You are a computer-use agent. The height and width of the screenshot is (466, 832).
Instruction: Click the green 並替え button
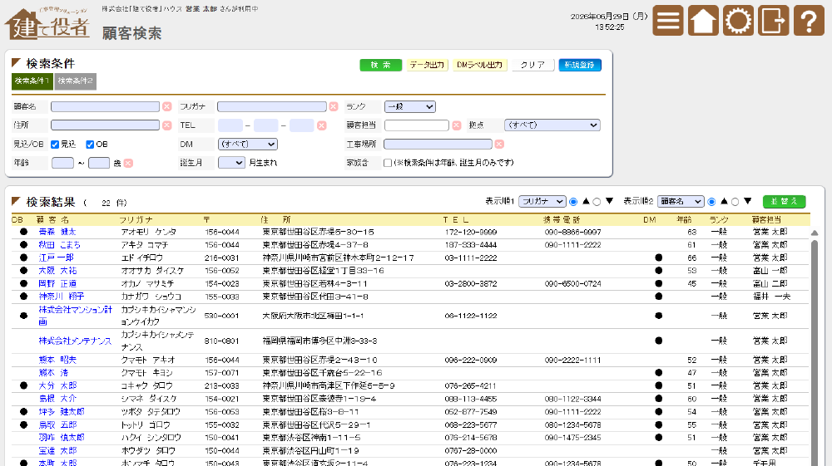point(785,201)
